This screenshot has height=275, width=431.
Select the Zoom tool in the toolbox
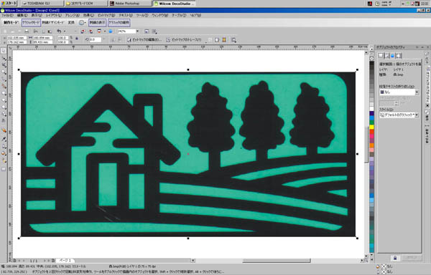click(4, 72)
